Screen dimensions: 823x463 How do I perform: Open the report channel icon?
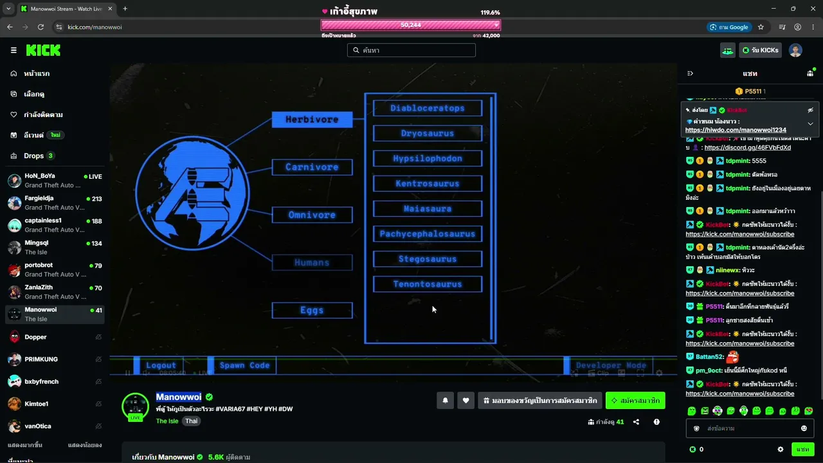[x=656, y=422]
